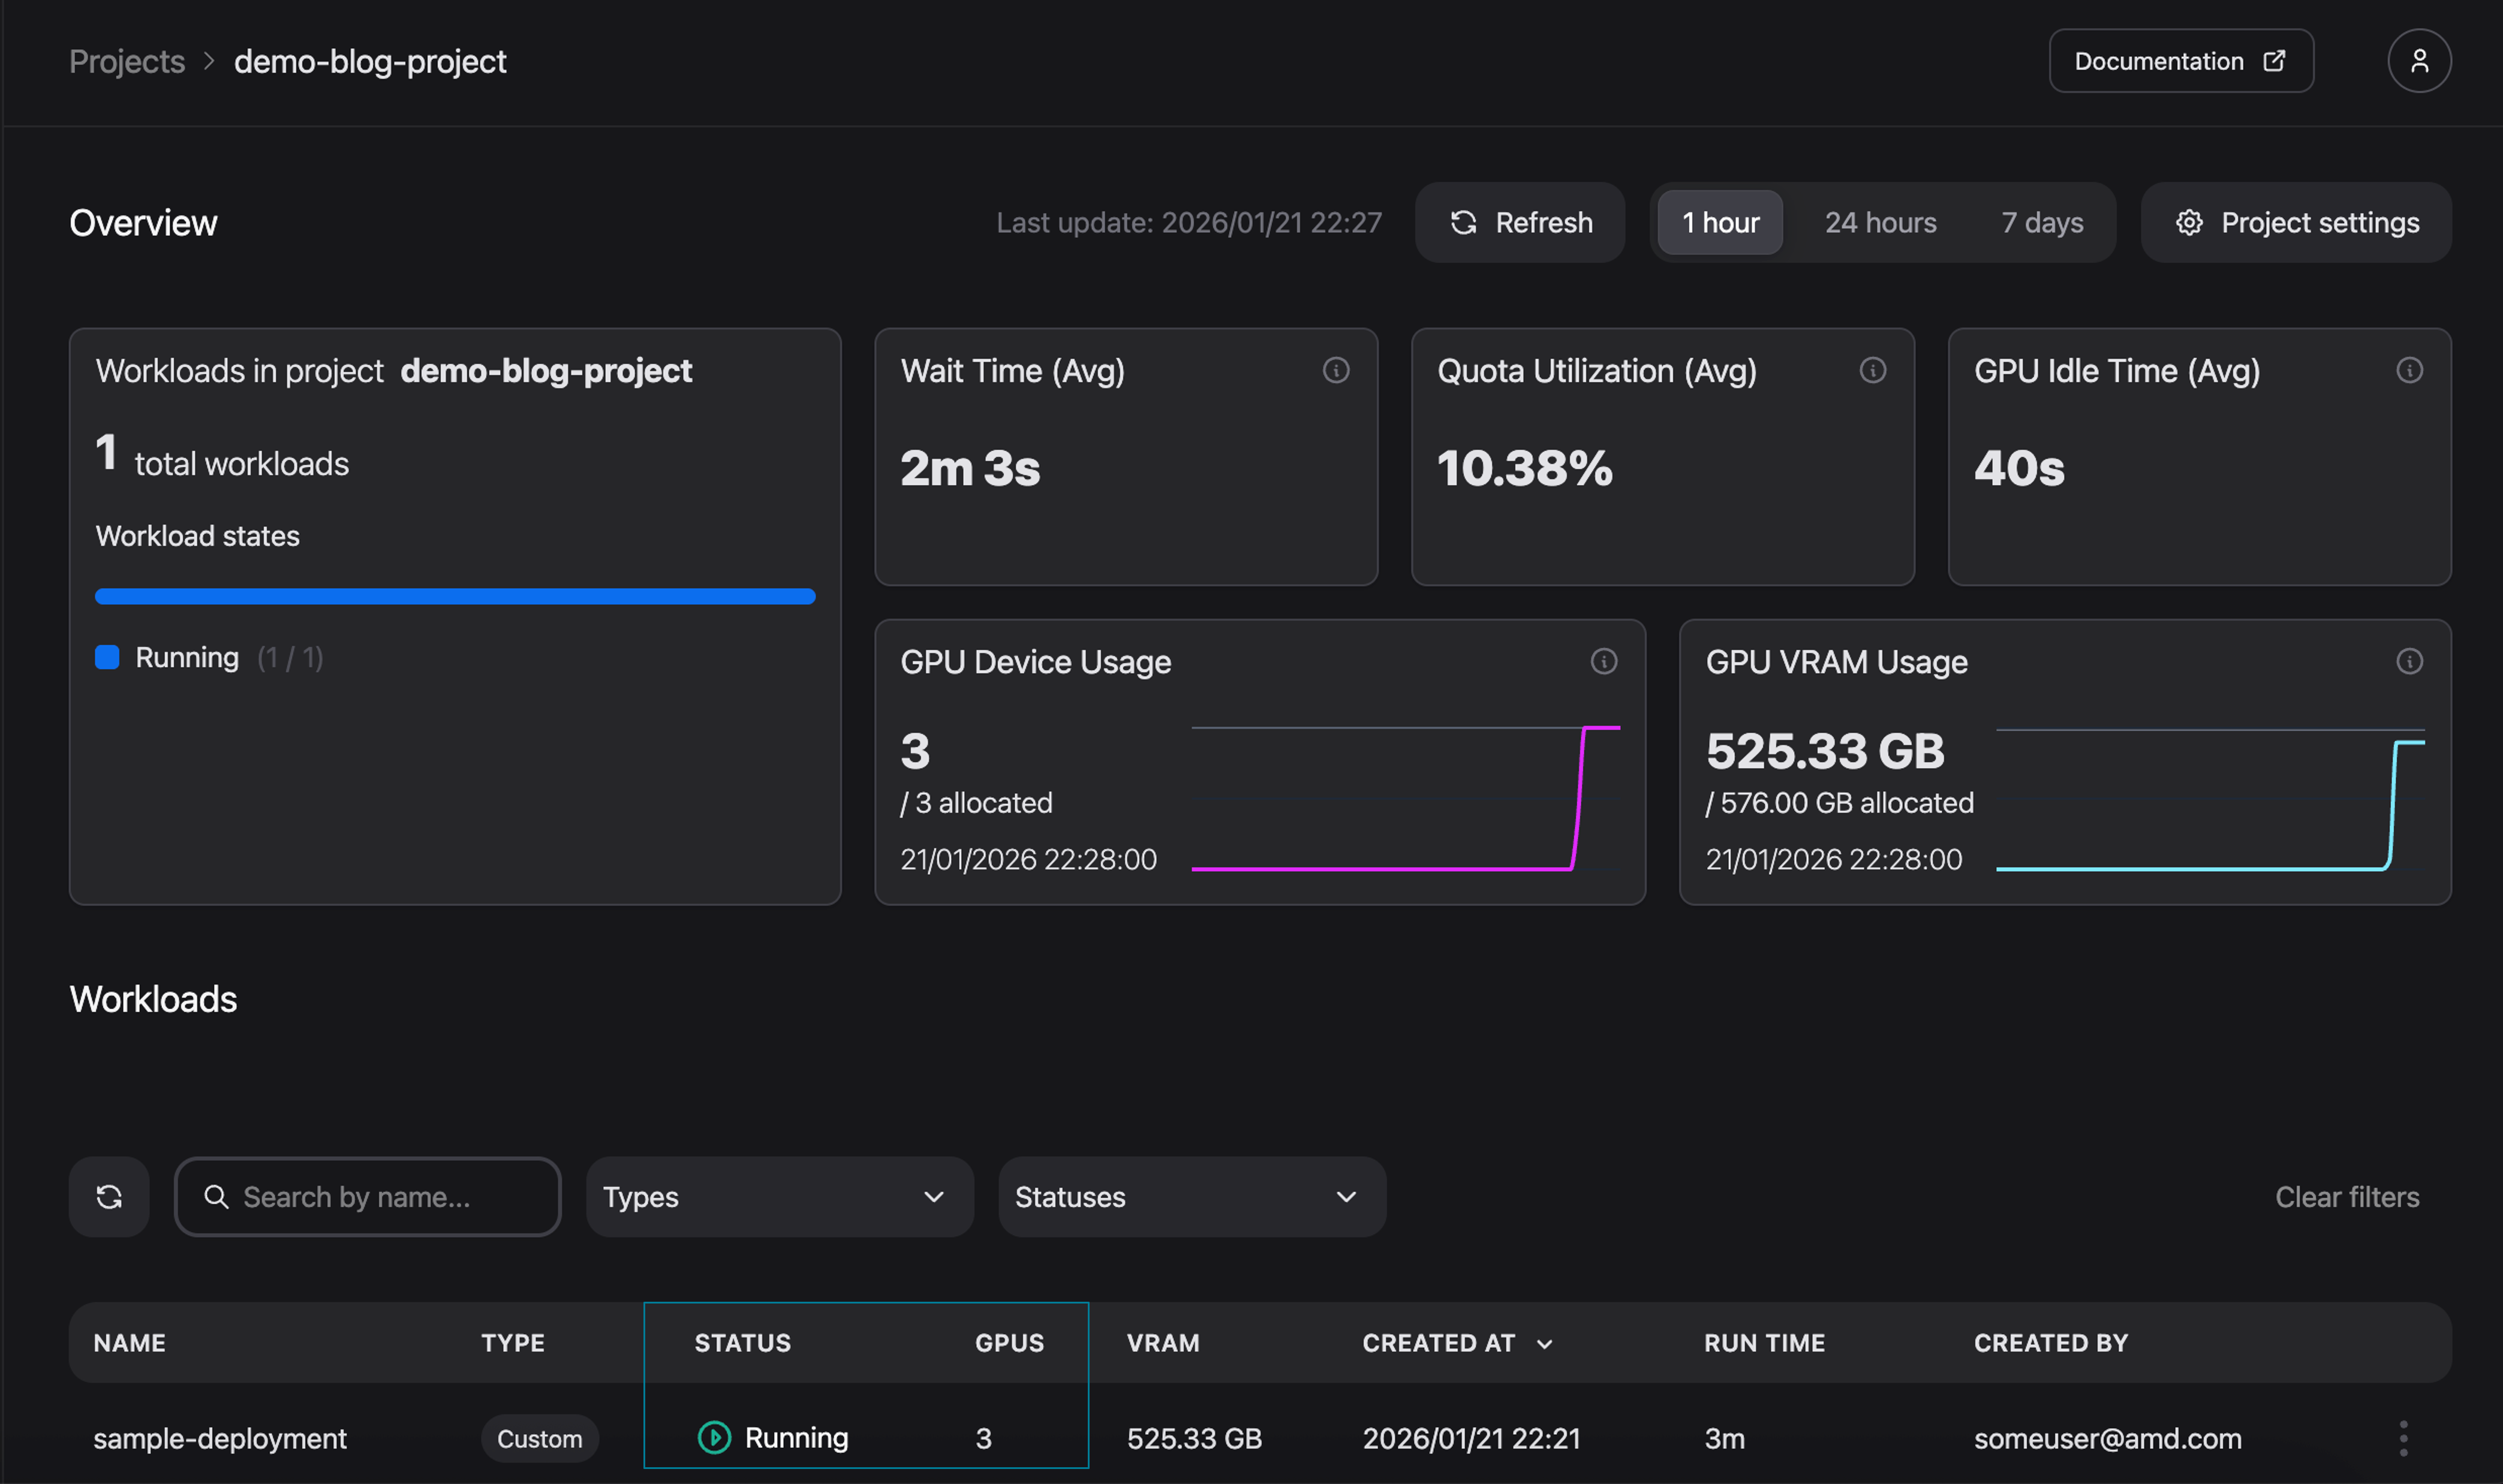Click the blue Running state swatch
This screenshot has height=1484, width=2503.
coord(107,657)
